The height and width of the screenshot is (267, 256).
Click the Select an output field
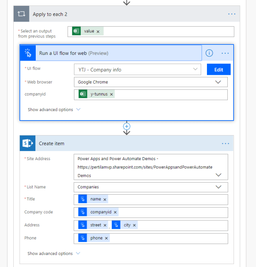(x=151, y=32)
